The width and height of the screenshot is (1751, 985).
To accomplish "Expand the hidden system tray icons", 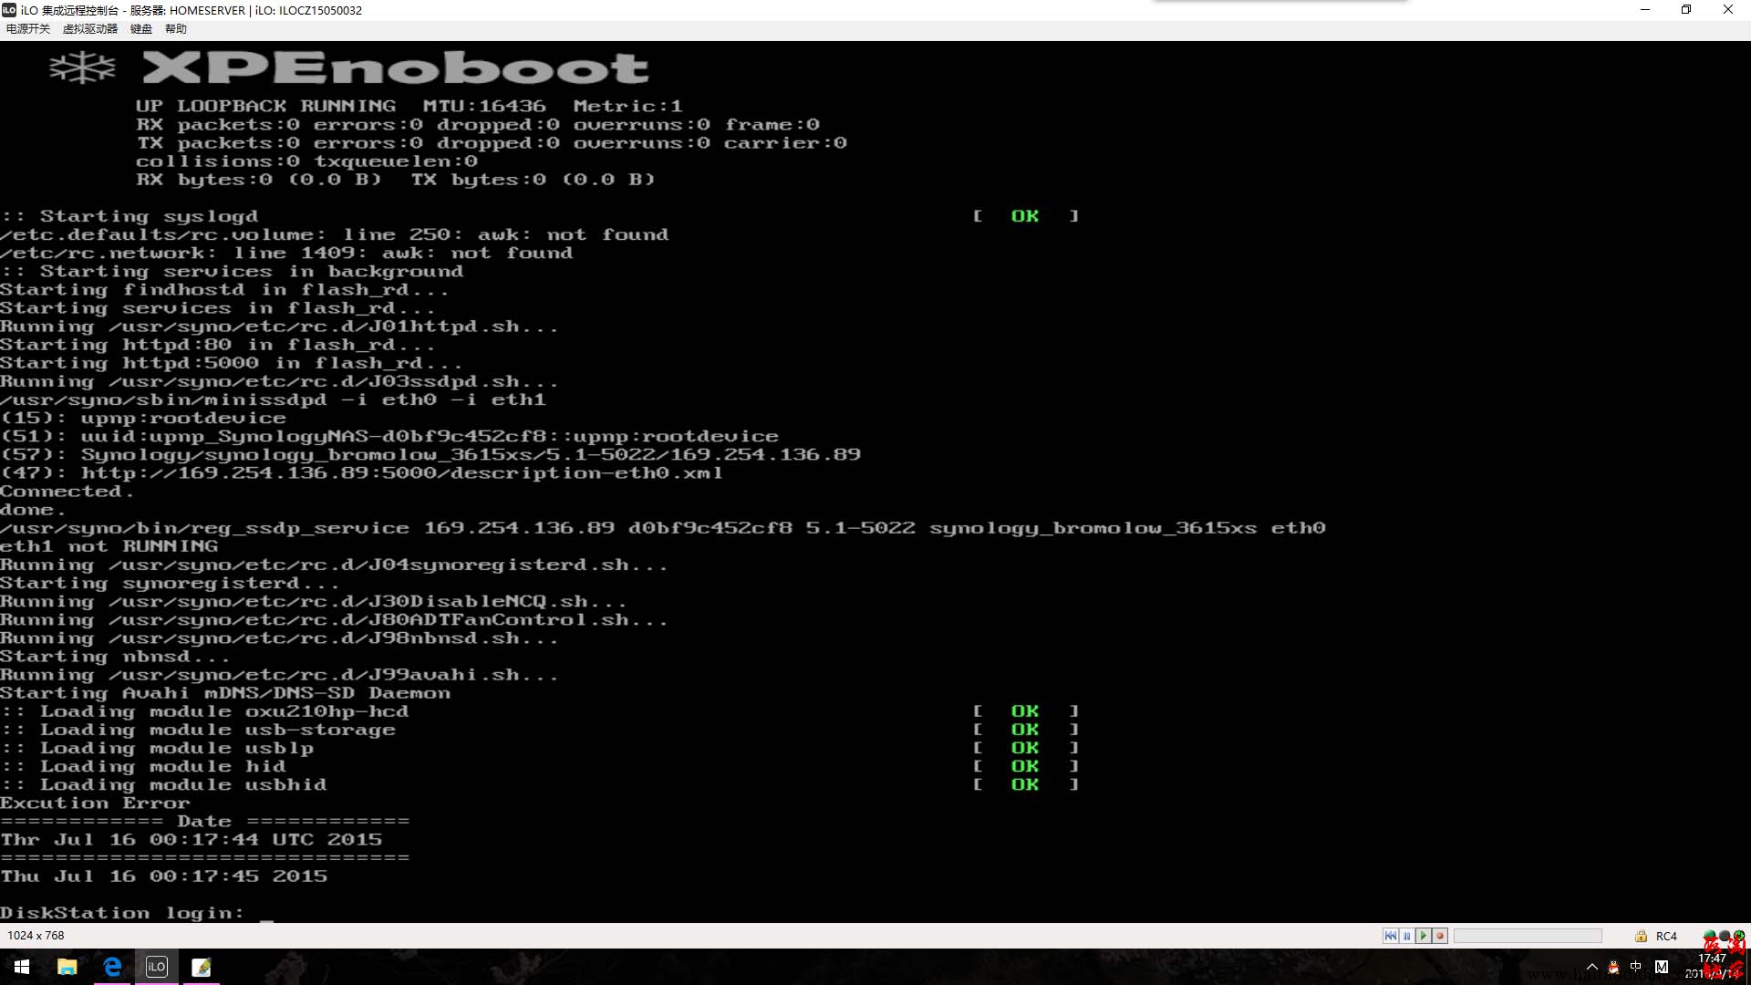I will 1592,967.
